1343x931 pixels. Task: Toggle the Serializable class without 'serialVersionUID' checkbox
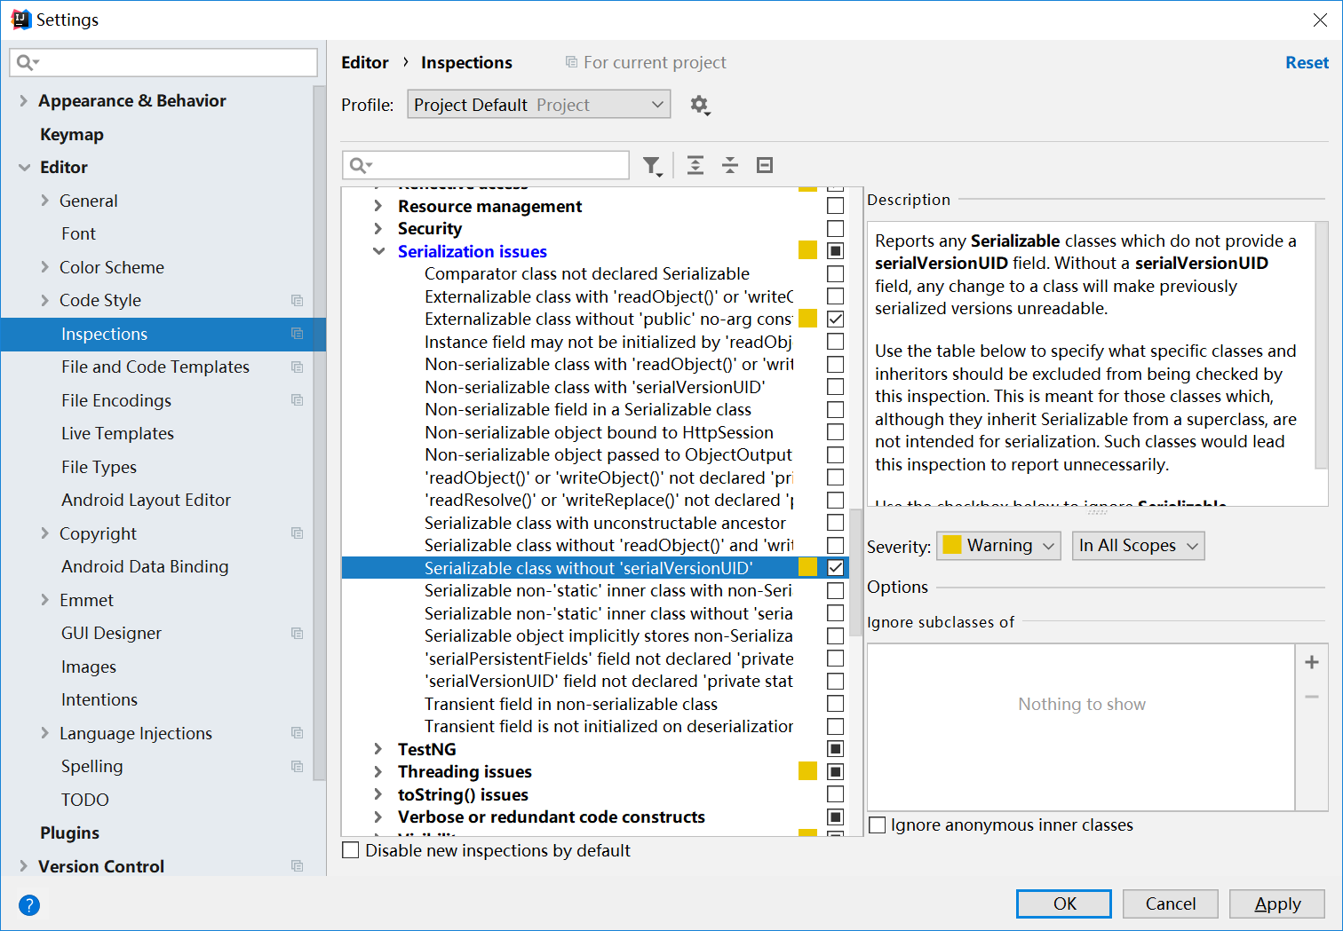pos(835,568)
